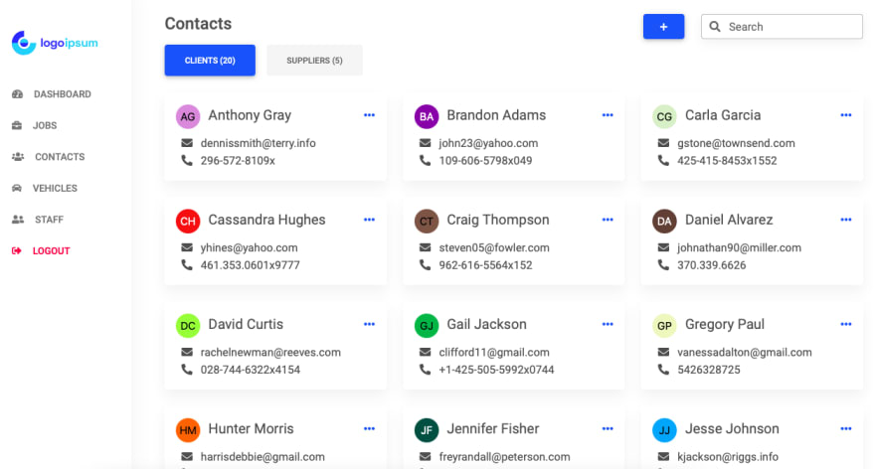Click phone number +1-425-505-5992x0744
This screenshot has width=875, height=469.
(x=496, y=370)
